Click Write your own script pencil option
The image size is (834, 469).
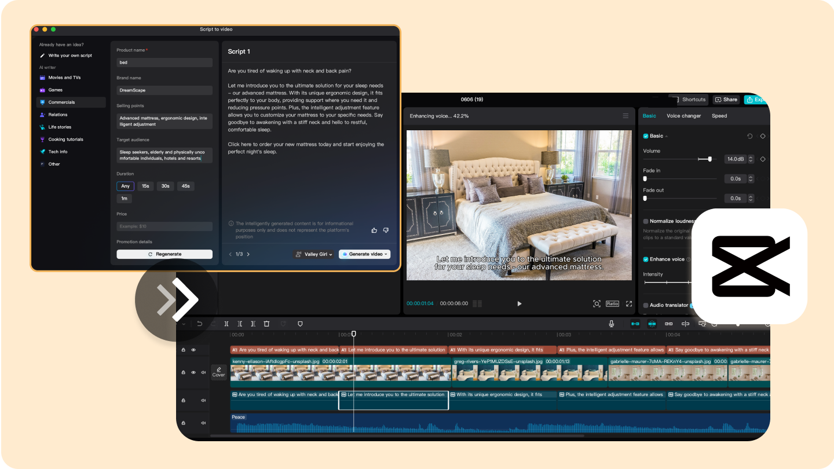[x=65, y=56]
